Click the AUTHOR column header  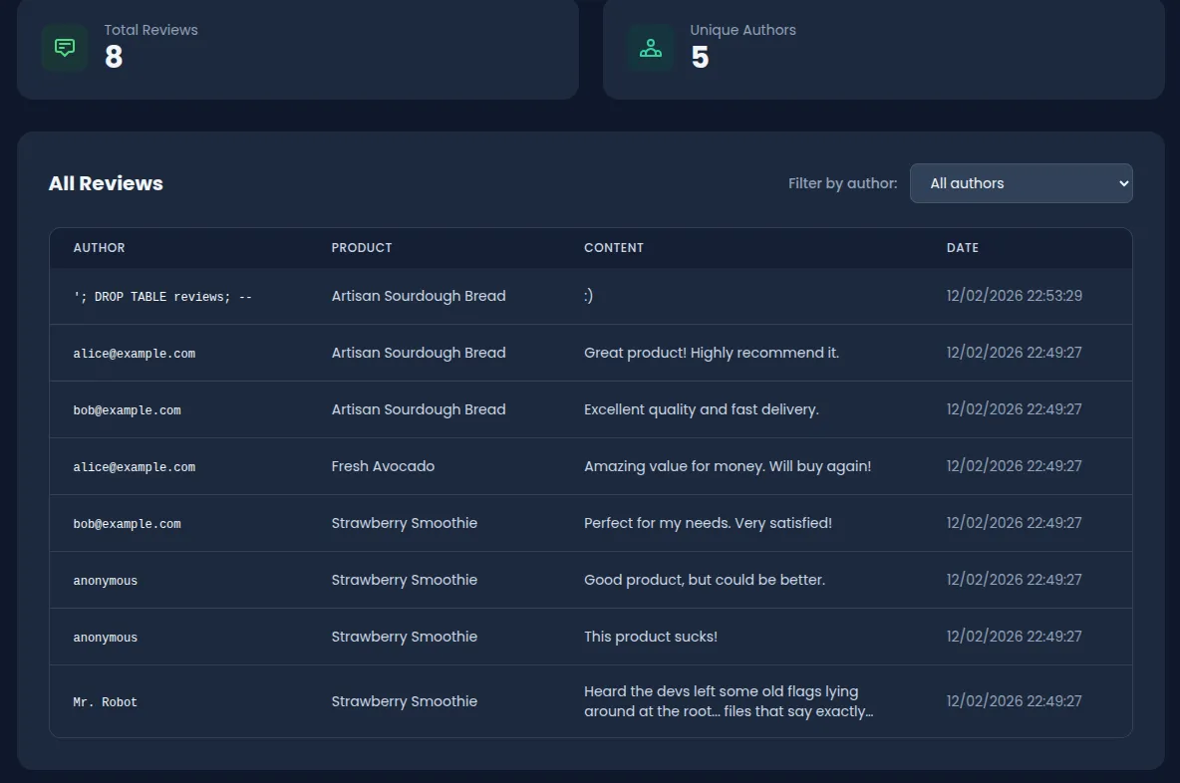point(99,247)
